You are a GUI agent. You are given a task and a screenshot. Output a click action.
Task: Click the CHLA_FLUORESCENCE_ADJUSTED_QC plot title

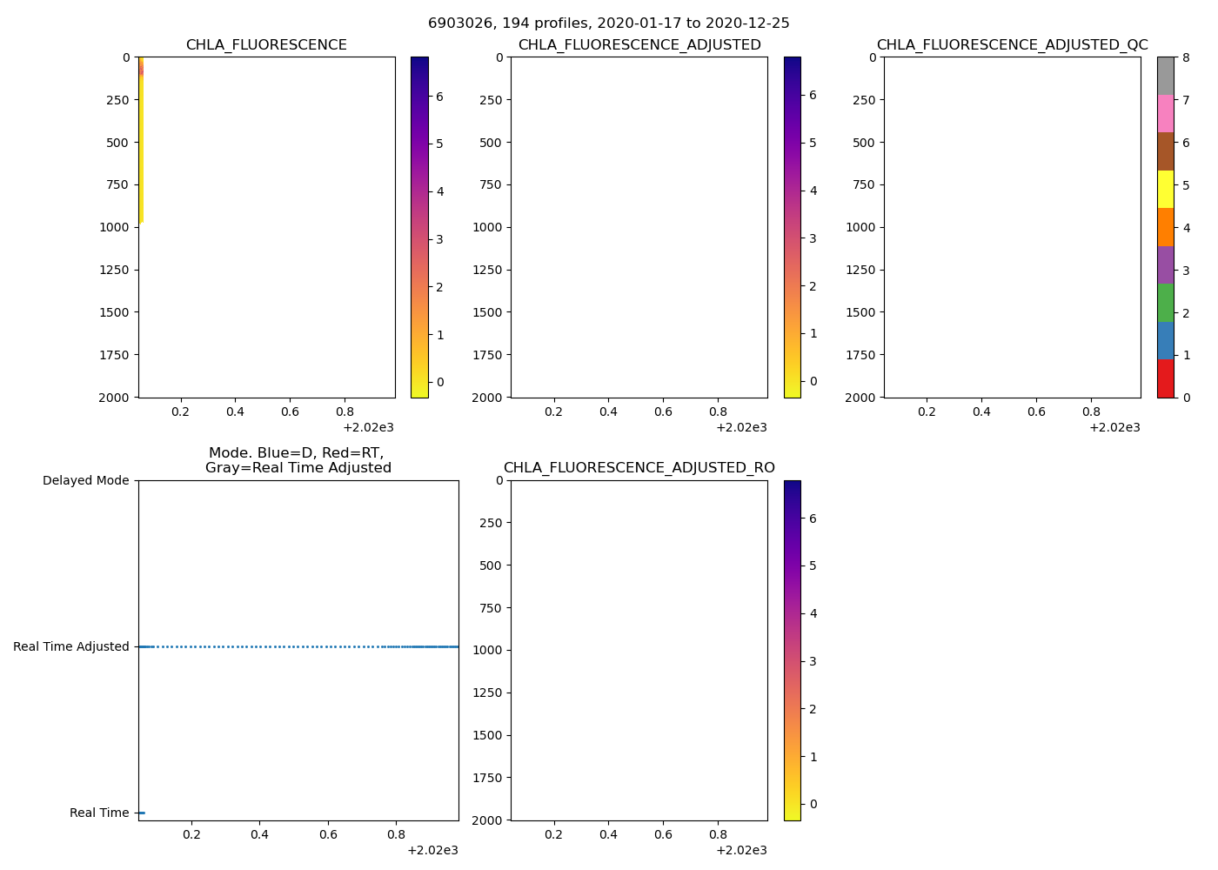coord(1012,45)
